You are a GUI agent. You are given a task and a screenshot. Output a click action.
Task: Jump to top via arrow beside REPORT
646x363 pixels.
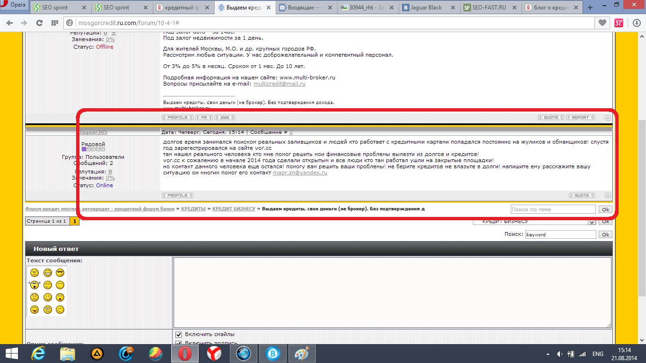[x=608, y=118]
